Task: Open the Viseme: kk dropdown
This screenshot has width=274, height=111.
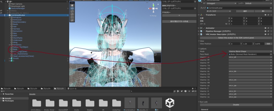Action: click(x=250, y=71)
